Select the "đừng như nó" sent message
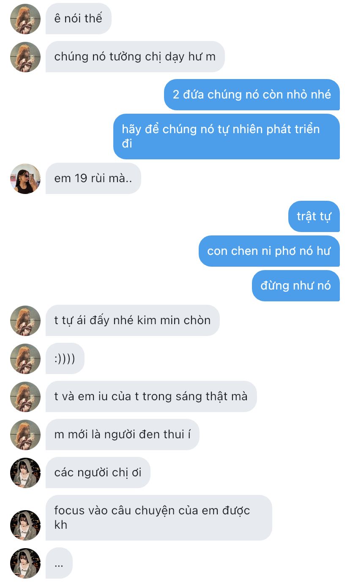Screen dimensions: 350x582 pyautogui.click(x=296, y=286)
